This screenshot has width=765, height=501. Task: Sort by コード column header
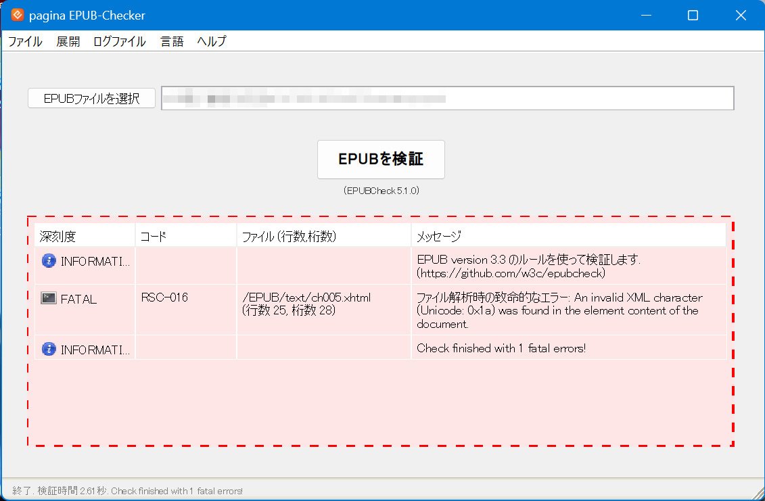pyautogui.click(x=186, y=236)
